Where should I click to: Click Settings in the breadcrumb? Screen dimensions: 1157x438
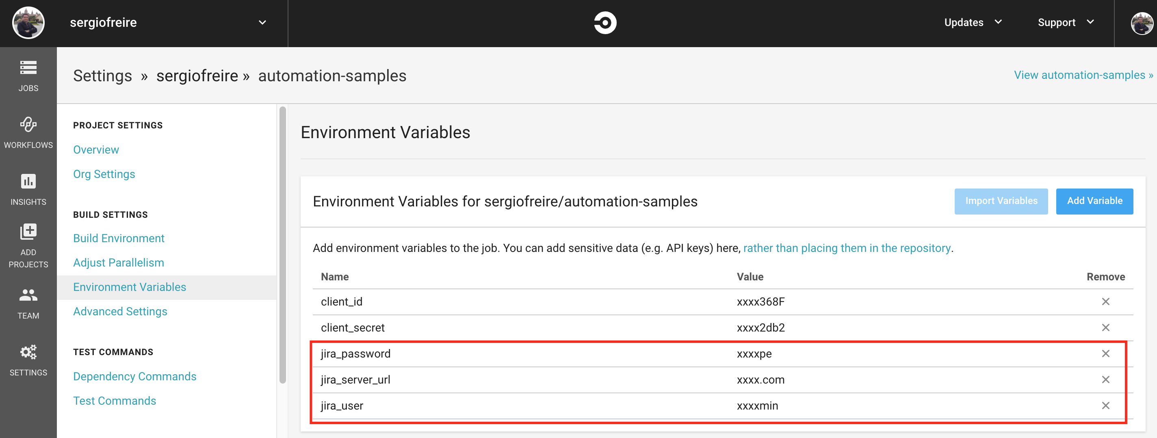pyautogui.click(x=102, y=76)
